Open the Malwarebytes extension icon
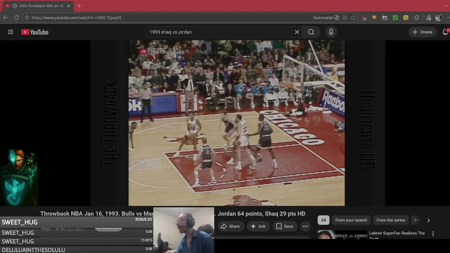The height and width of the screenshot is (253, 450). (x=385, y=18)
